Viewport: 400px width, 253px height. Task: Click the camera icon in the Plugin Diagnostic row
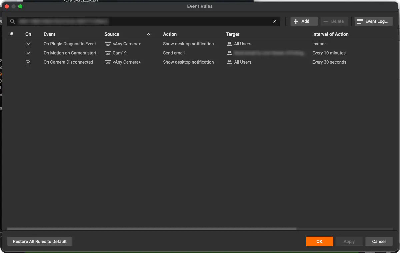(x=108, y=44)
